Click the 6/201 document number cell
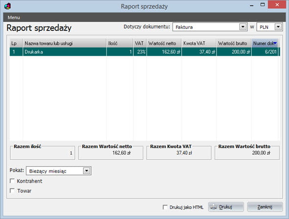289x219 pixels. 265,52
